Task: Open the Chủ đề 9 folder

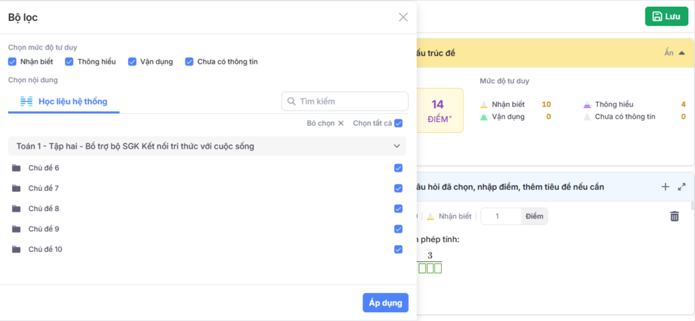Action: point(43,229)
